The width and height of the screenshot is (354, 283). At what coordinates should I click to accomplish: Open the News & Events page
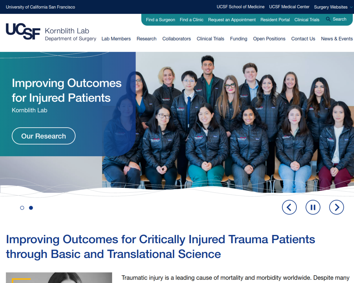coord(337,39)
